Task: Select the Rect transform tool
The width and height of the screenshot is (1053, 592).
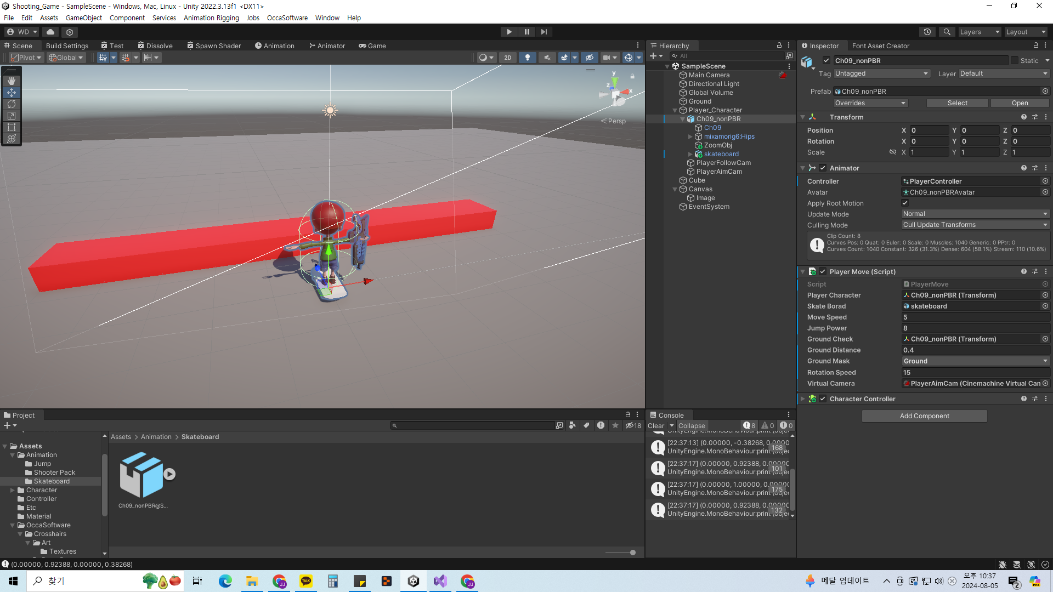Action: 12,127
